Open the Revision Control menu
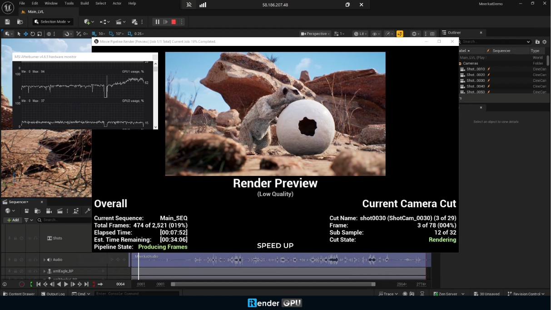This screenshot has width=551, height=310. 526,294
